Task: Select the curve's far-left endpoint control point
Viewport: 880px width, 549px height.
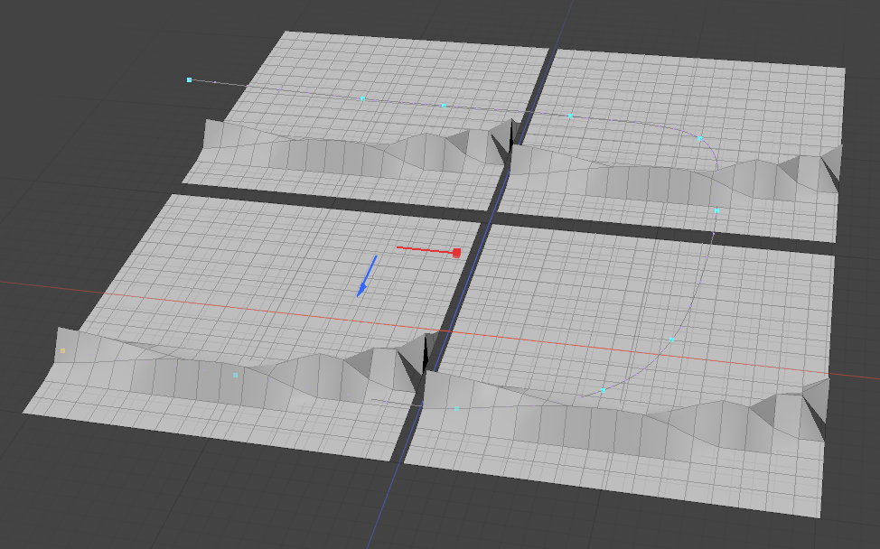Action: 189,80
